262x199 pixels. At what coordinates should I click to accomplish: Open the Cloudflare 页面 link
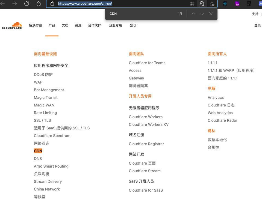point(142,163)
